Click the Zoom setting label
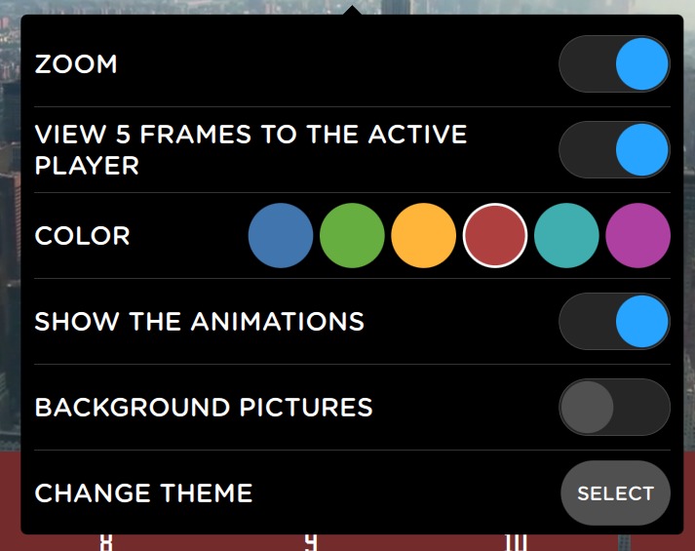This screenshot has height=551, width=695. pyautogui.click(x=76, y=64)
